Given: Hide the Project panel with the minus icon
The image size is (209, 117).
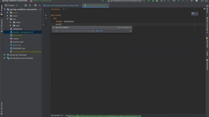Looking at the screenshot, I should pyautogui.click(x=40, y=5).
